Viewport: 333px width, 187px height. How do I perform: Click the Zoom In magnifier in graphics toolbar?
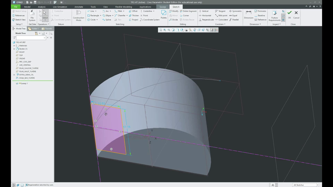(165, 30)
